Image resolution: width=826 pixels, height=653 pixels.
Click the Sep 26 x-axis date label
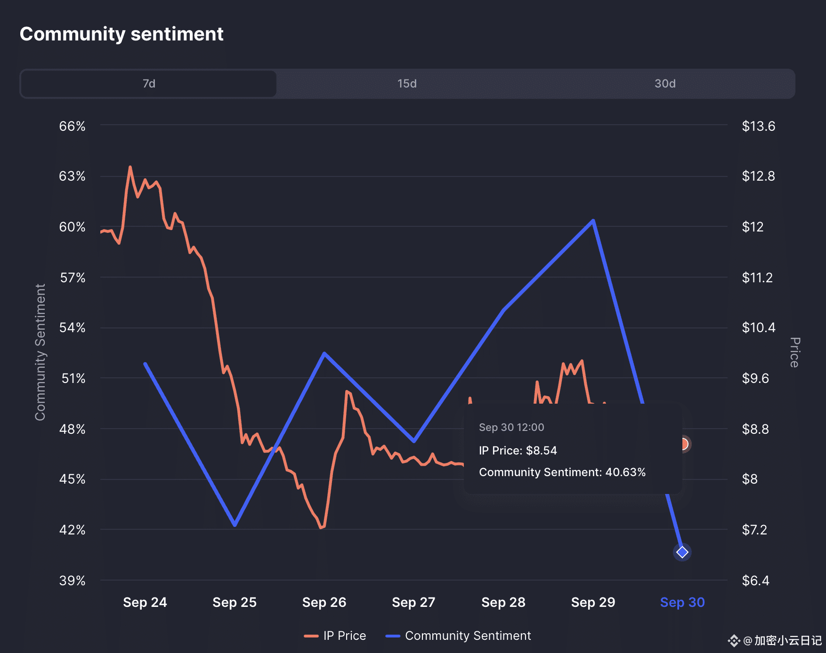coord(324,602)
